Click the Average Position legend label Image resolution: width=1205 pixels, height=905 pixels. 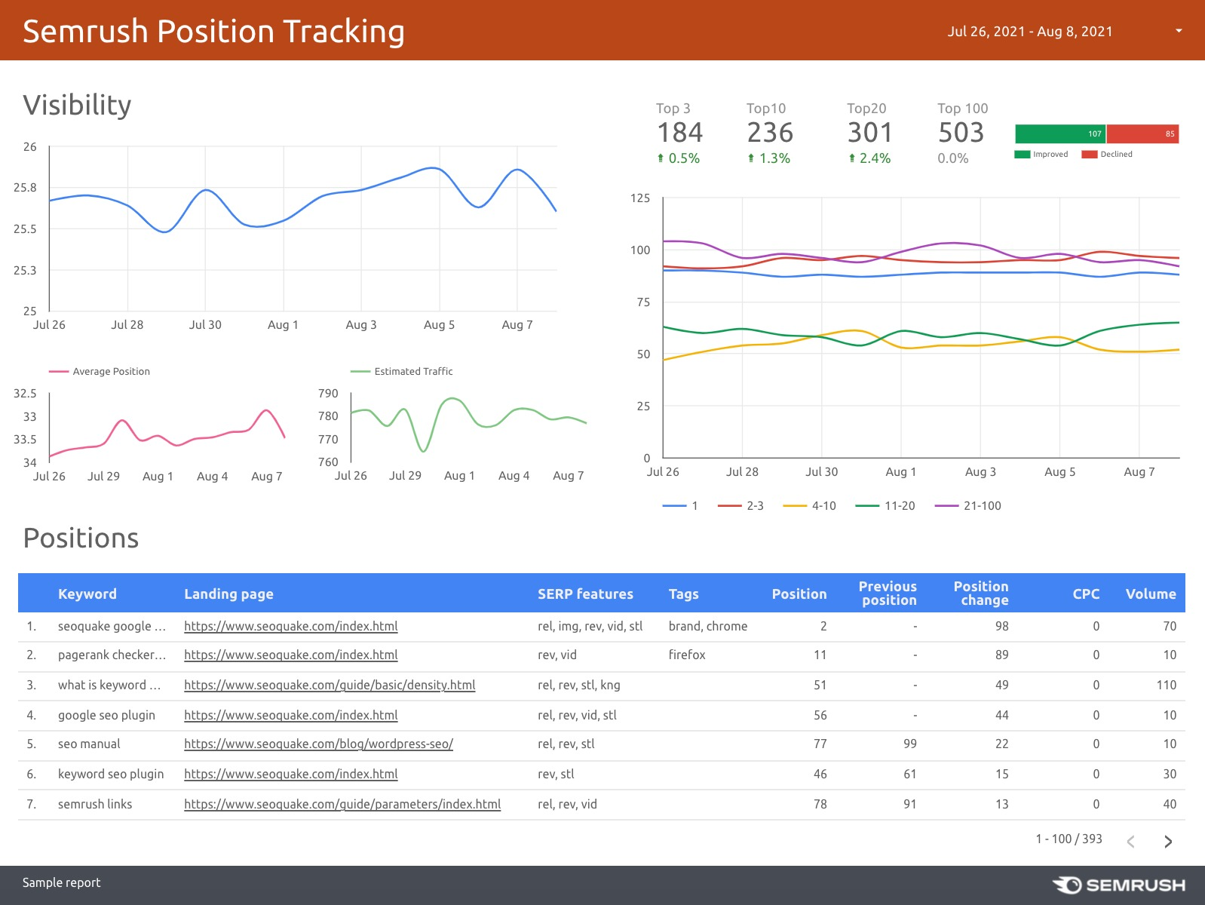pyautogui.click(x=111, y=371)
